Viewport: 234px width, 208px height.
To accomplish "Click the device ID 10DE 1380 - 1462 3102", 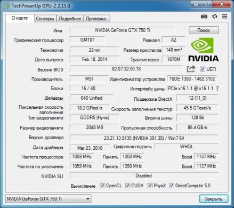I will (x=192, y=79).
